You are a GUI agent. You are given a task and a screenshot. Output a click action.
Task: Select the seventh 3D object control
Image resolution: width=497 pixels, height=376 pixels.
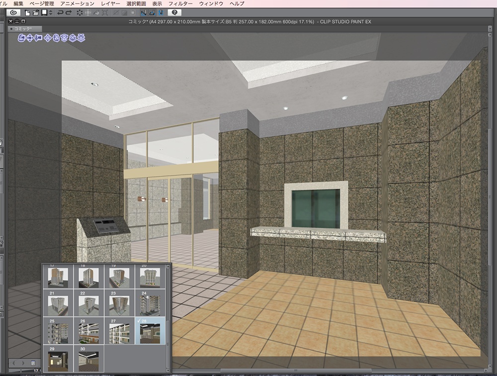tap(73, 38)
